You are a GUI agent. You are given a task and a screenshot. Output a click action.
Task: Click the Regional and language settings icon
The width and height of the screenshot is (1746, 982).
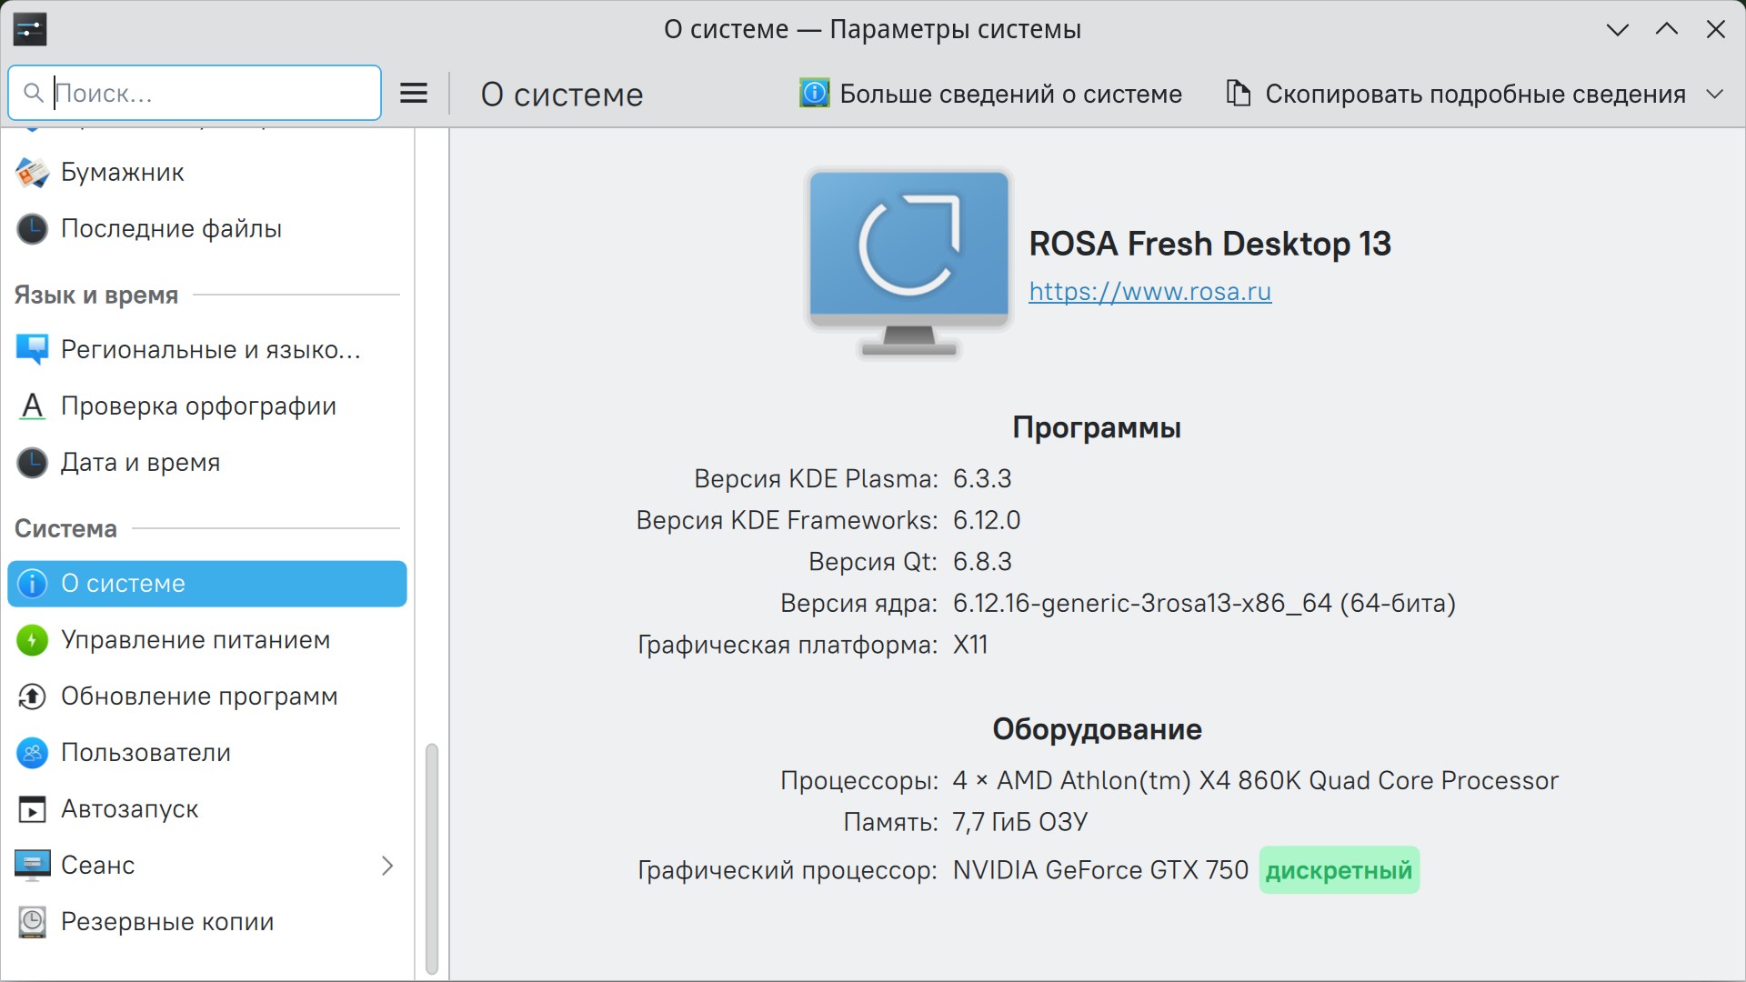click(33, 350)
